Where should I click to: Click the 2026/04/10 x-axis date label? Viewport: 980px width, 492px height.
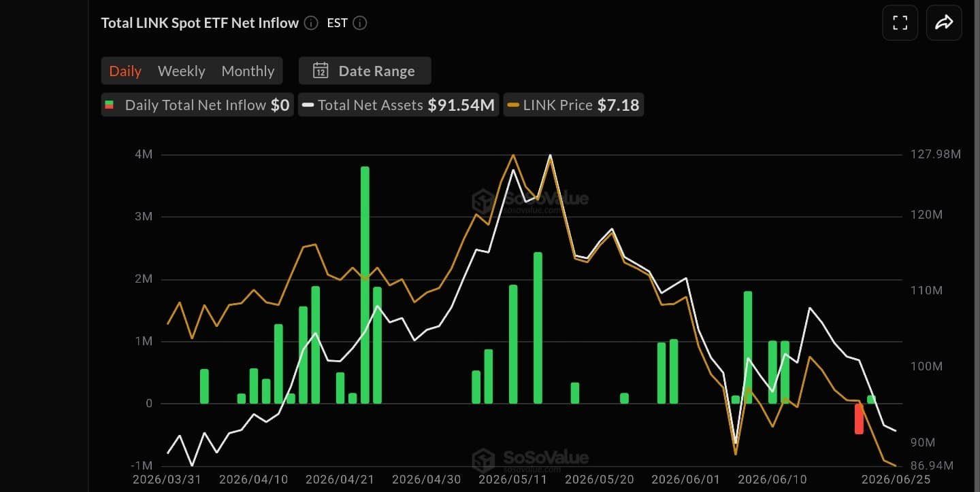253,479
